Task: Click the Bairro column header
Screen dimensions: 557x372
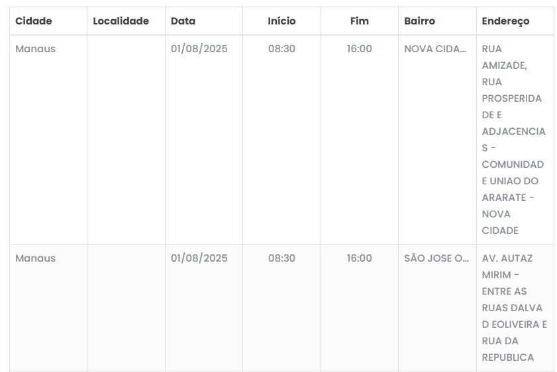Action: pos(420,21)
